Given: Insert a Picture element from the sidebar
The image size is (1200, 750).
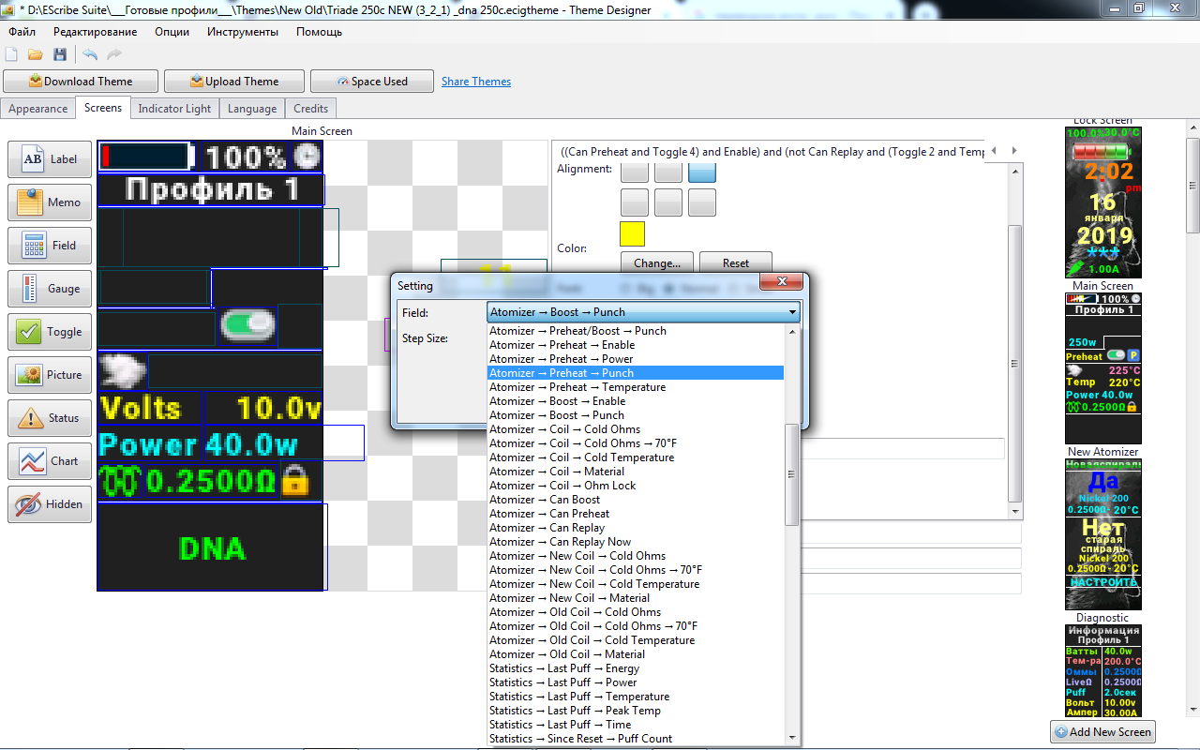Looking at the screenshot, I should pyautogui.click(x=51, y=375).
